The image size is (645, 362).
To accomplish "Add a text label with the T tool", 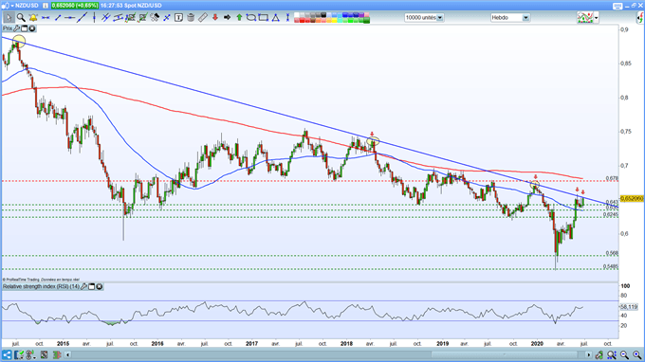I will pyautogui.click(x=178, y=18).
